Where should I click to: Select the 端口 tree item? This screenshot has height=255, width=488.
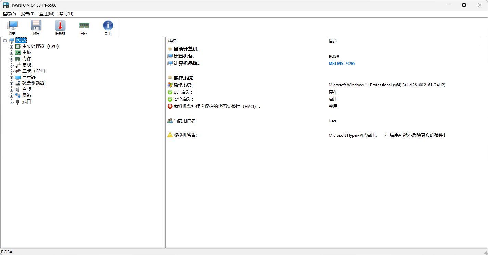click(x=26, y=102)
